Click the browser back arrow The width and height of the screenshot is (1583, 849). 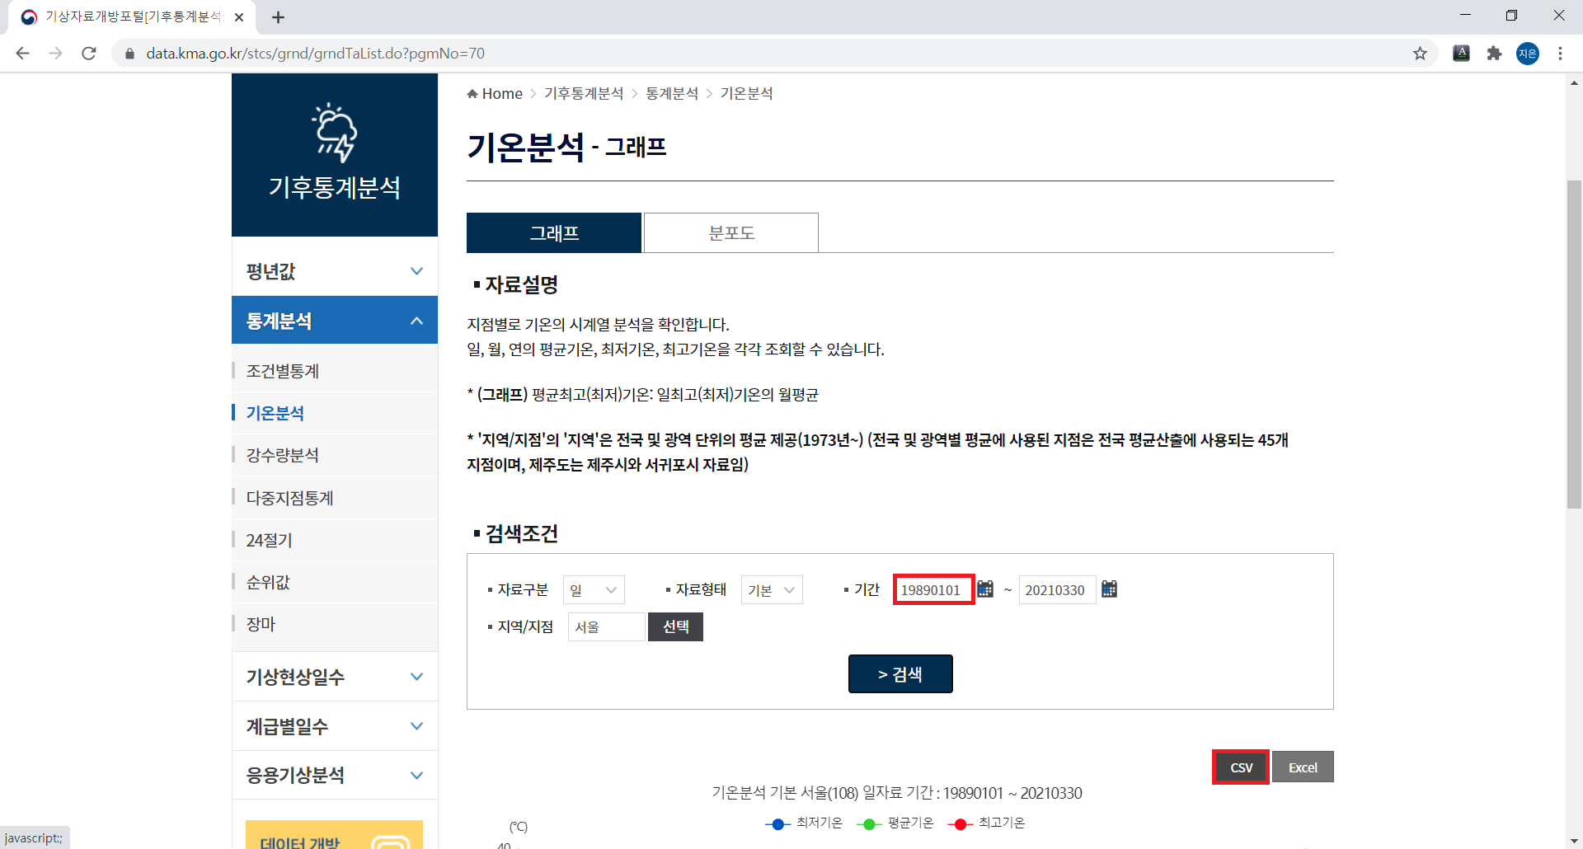(x=23, y=54)
